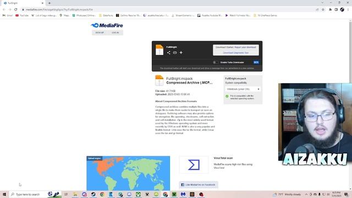Screen dimensions: 352x198
Task: Open the Photopea bookmark
Action: coord(84,15)
